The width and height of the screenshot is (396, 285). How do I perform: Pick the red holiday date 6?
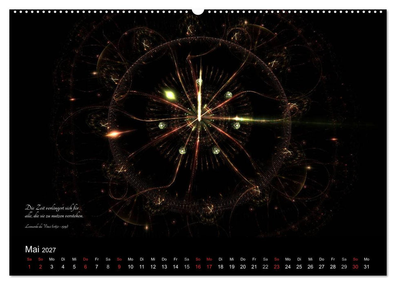[85, 267]
